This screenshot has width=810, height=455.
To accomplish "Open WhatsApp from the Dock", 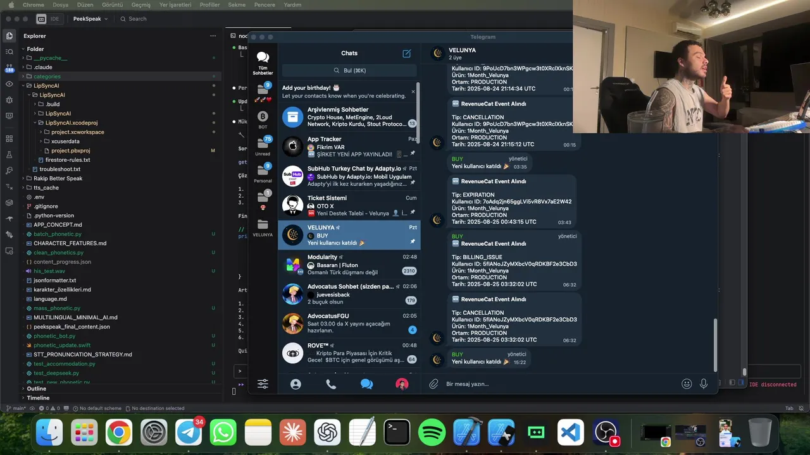I will point(223,433).
